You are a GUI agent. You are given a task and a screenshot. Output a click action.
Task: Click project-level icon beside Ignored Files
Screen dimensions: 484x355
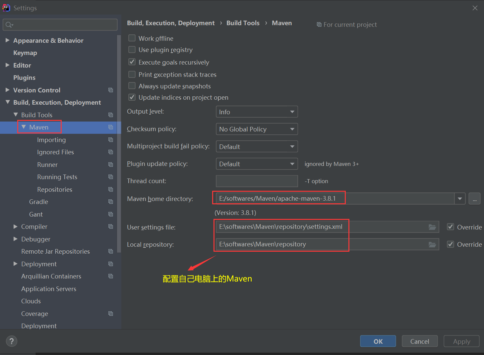[111, 152]
